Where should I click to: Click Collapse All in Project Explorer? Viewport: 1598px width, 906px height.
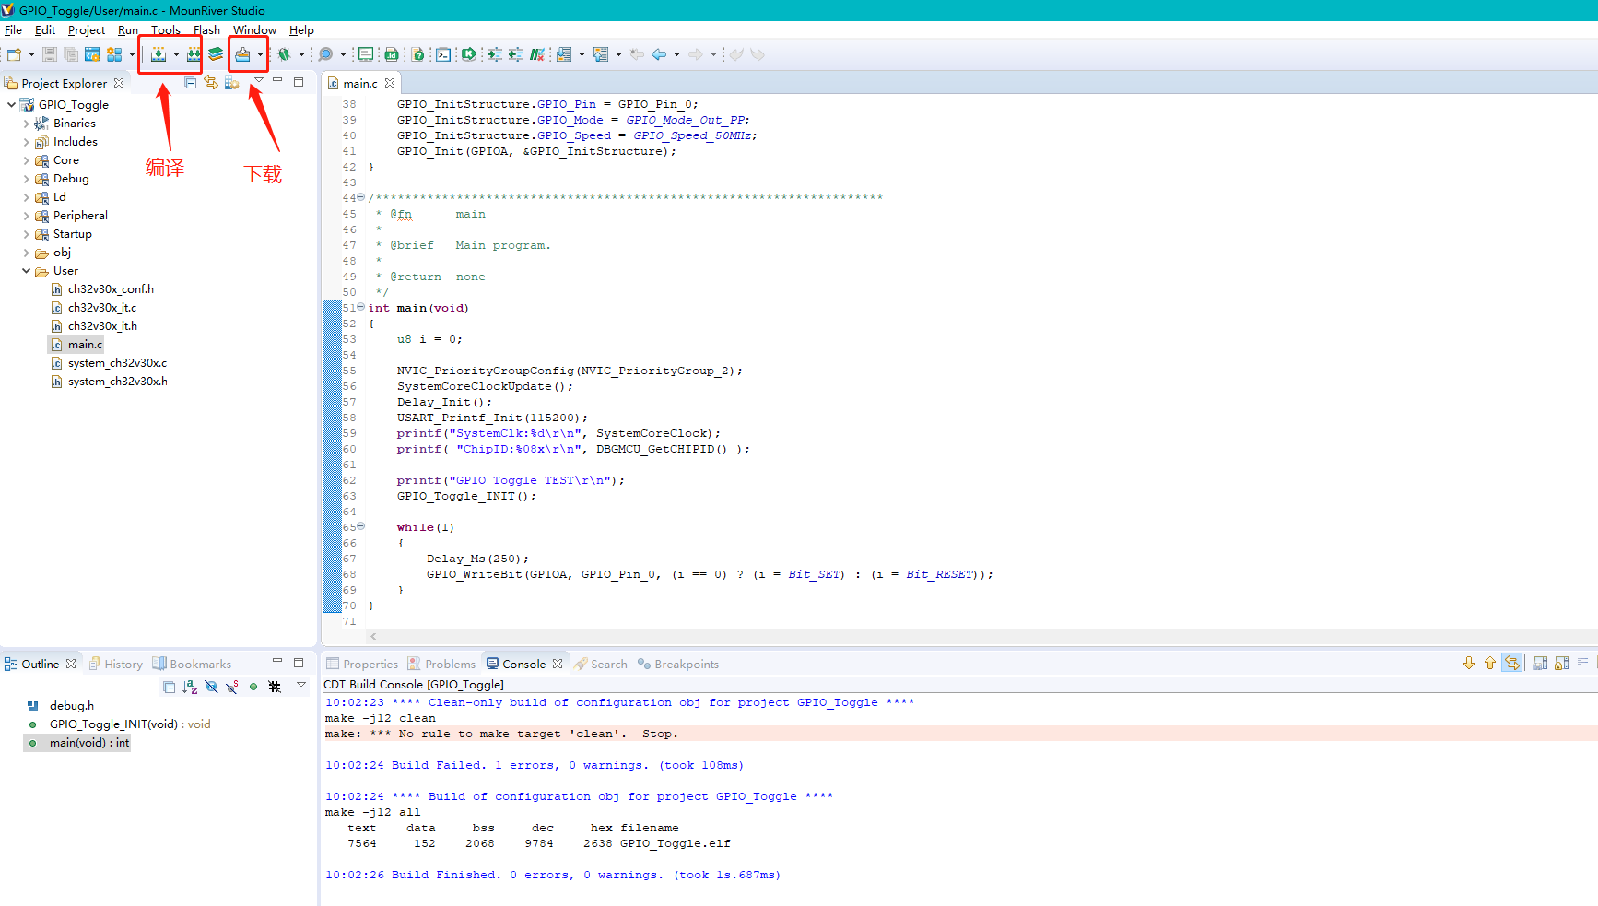(190, 83)
